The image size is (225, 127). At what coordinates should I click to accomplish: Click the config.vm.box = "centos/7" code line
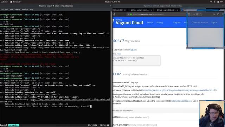tap(125, 60)
